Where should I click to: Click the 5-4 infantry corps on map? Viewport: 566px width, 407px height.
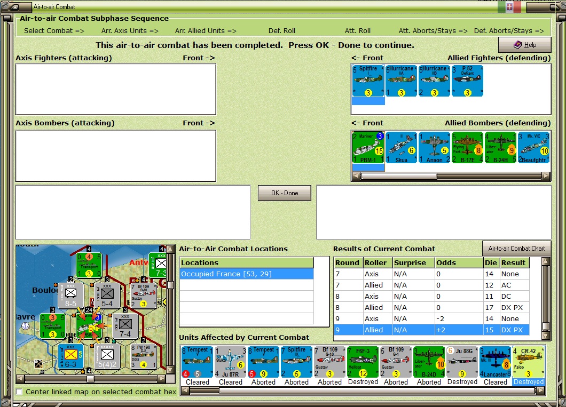click(x=107, y=295)
